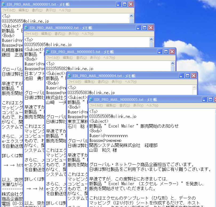
Task: Open 書式 menu in N0000002 Notepad window
Action: point(60,34)
